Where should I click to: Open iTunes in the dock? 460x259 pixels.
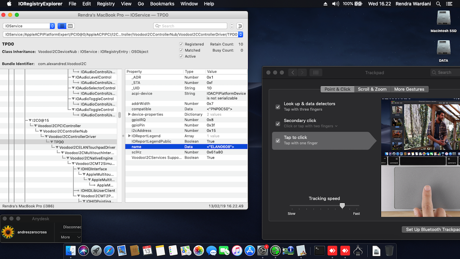pos(237,250)
